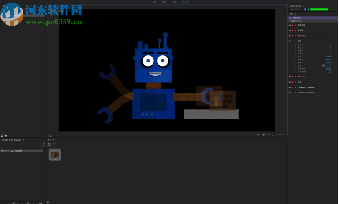339x204 pixels.
Task: Click the stopwatch for Position X
Action: click(296, 50)
